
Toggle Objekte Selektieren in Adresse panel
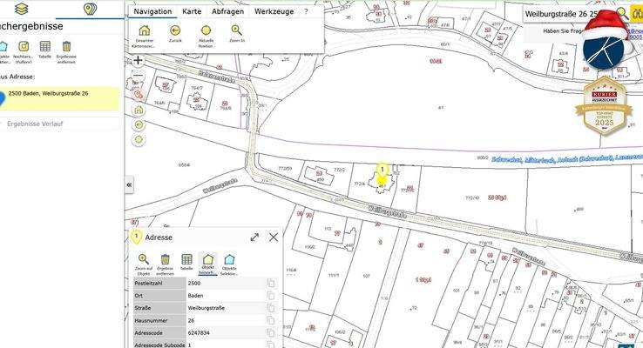click(229, 259)
